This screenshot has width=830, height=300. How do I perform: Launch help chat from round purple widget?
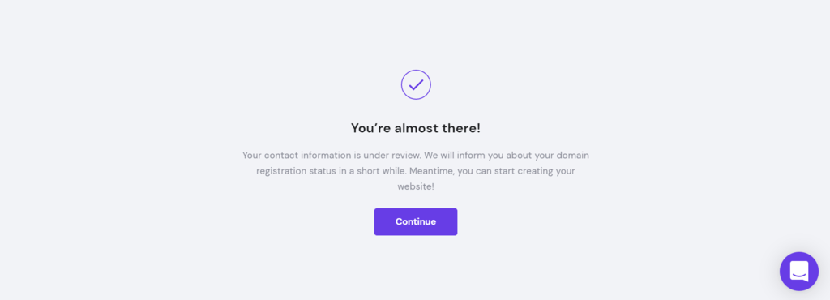(x=798, y=271)
